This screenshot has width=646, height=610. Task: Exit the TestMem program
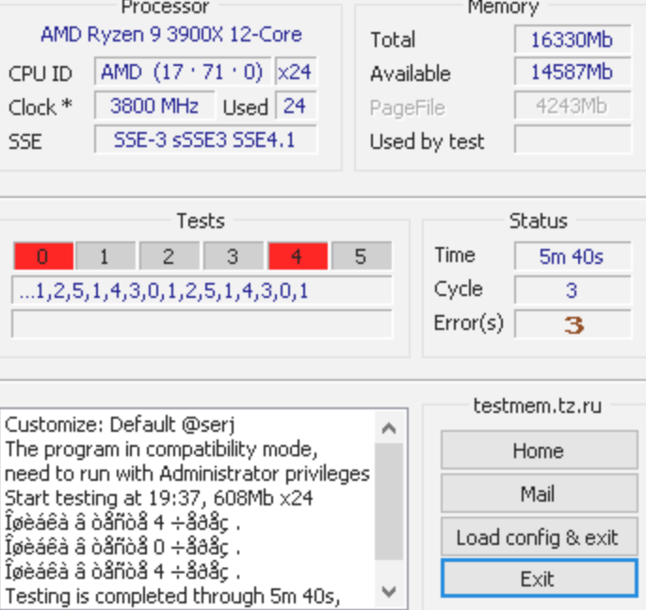pyautogui.click(x=539, y=578)
